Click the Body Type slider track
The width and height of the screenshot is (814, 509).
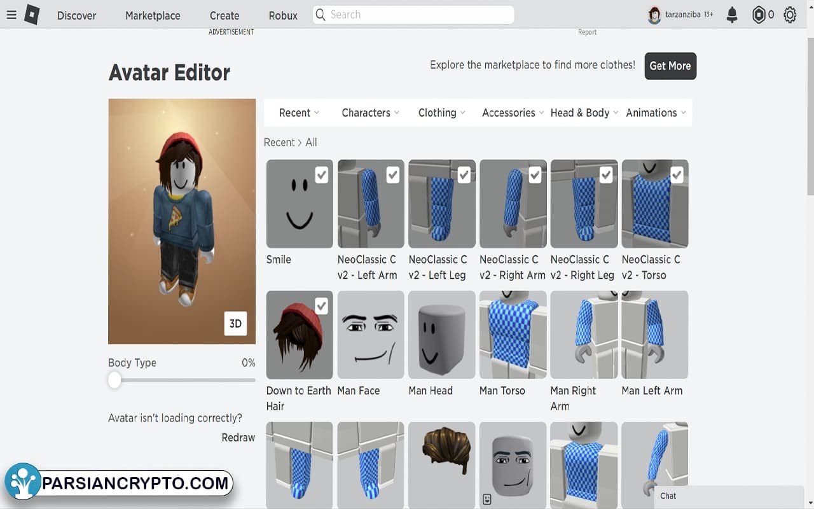click(182, 380)
